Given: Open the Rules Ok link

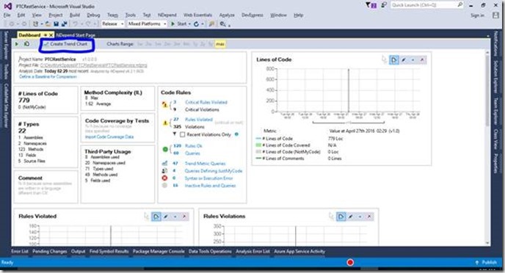Looking at the screenshot, I should coord(193,146).
